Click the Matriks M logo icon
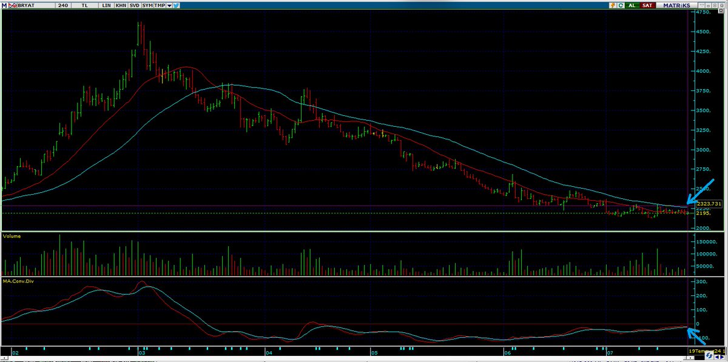Image resolution: width=728 pixels, height=362 pixels. tap(4, 5)
